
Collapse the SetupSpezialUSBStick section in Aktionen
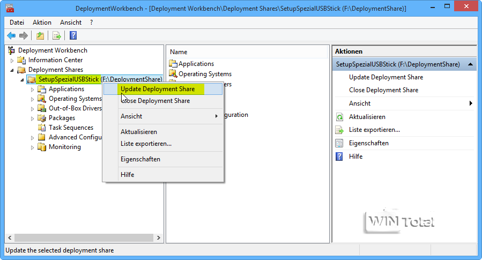(470, 64)
